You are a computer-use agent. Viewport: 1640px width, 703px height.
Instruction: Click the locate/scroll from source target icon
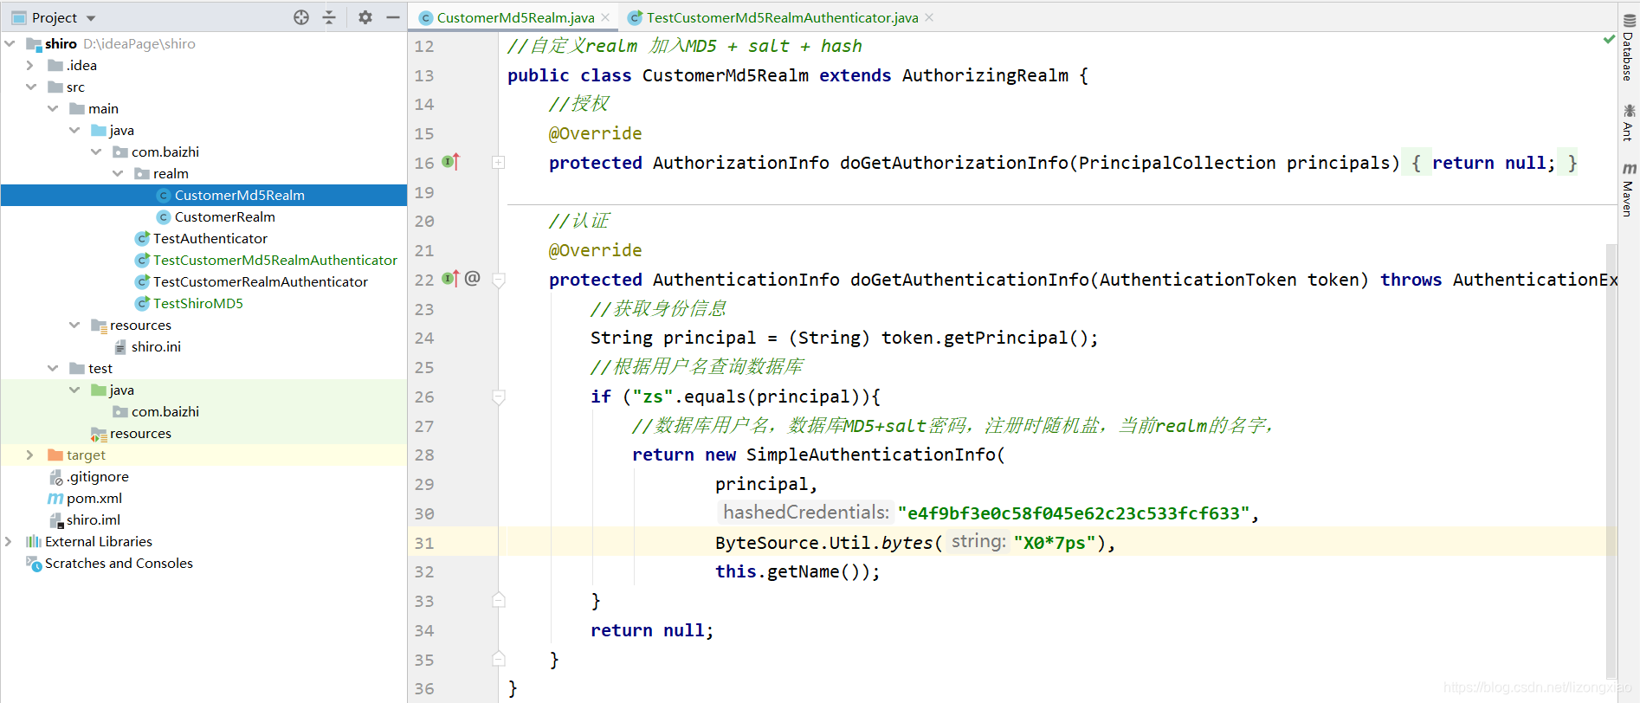point(301,17)
